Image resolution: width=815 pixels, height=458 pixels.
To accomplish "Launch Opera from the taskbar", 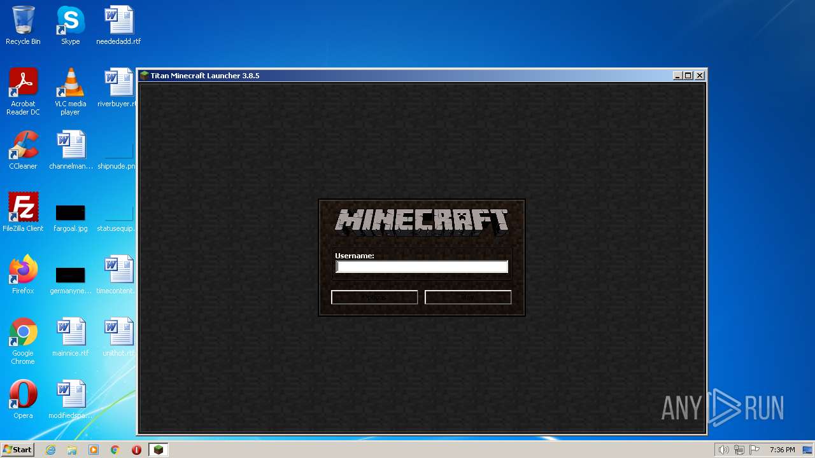I will point(136,450).
